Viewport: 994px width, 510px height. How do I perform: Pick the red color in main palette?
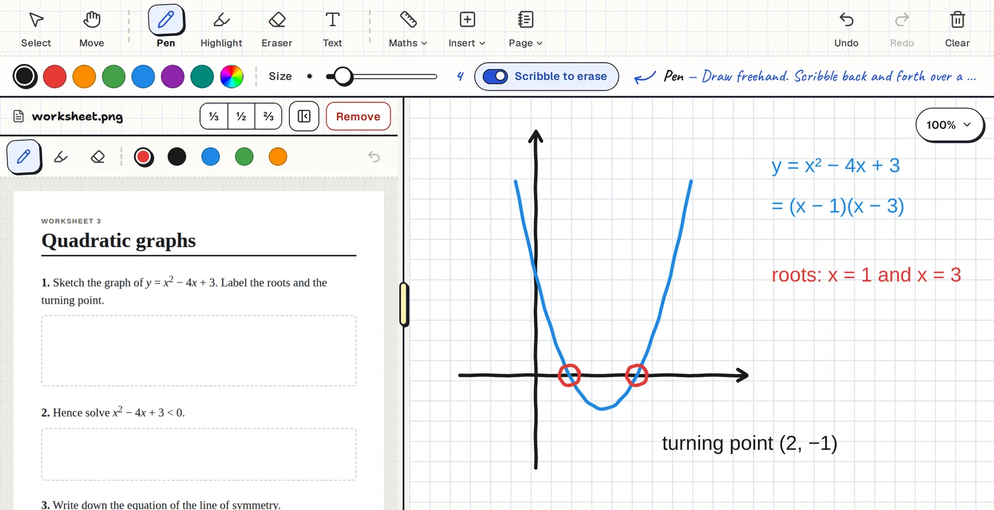click(55, 76)
